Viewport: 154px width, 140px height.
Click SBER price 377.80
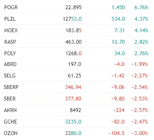73,99
